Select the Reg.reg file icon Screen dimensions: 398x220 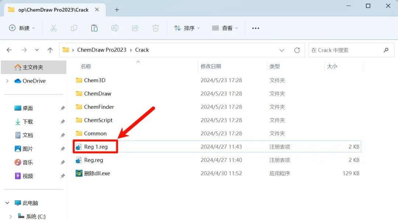pyautogui.click(x=79, y=160)
